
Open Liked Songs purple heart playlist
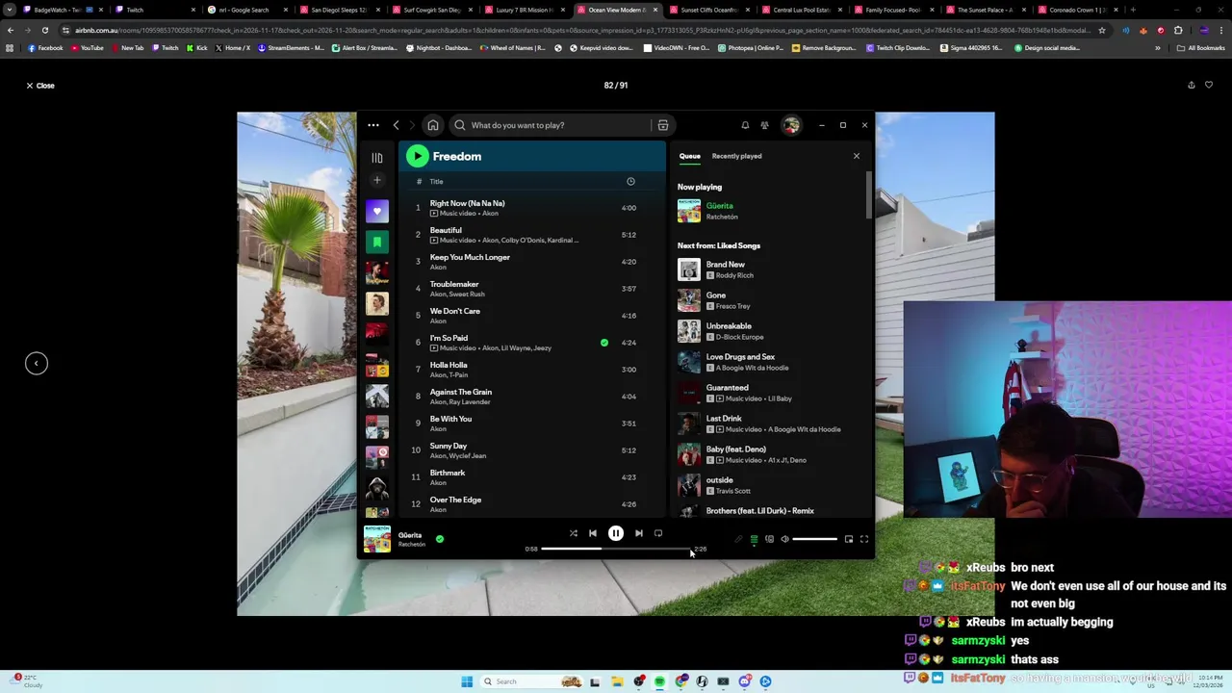[377, 211]
